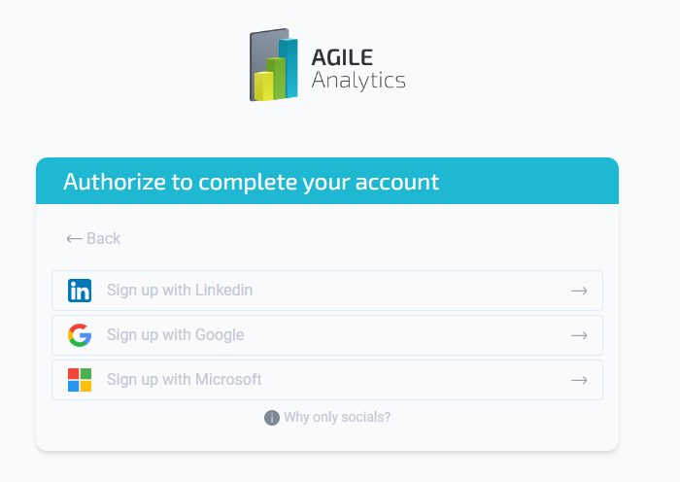Open the Why only socials? link
The image size is (680, 482).
tap(337, 418)
